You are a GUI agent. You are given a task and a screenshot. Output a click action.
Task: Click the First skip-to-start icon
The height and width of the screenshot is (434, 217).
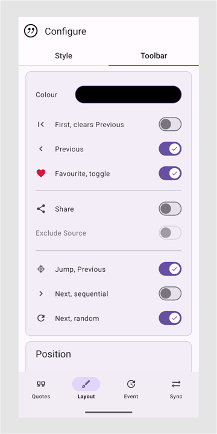click(41, 125)
